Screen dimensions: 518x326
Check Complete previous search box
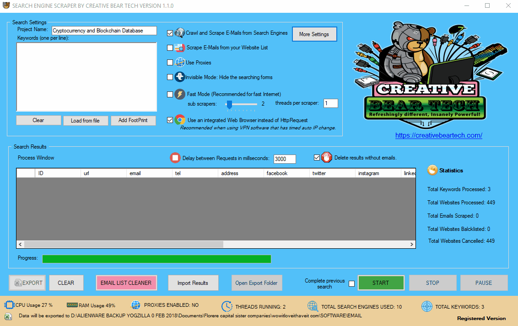click(x=351, y=284)
